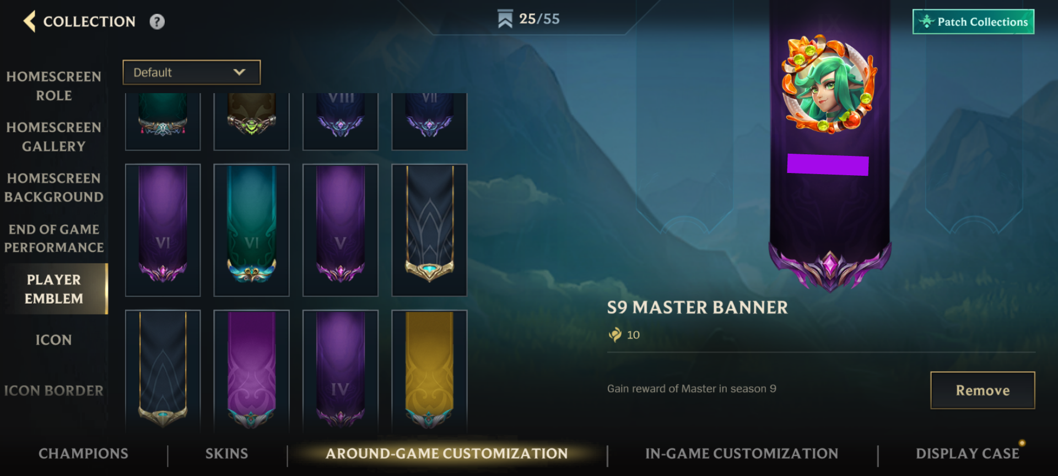Click the banner count flag icon
The height and width of the screenshot is (476, 1058).
tap(505, 19)
